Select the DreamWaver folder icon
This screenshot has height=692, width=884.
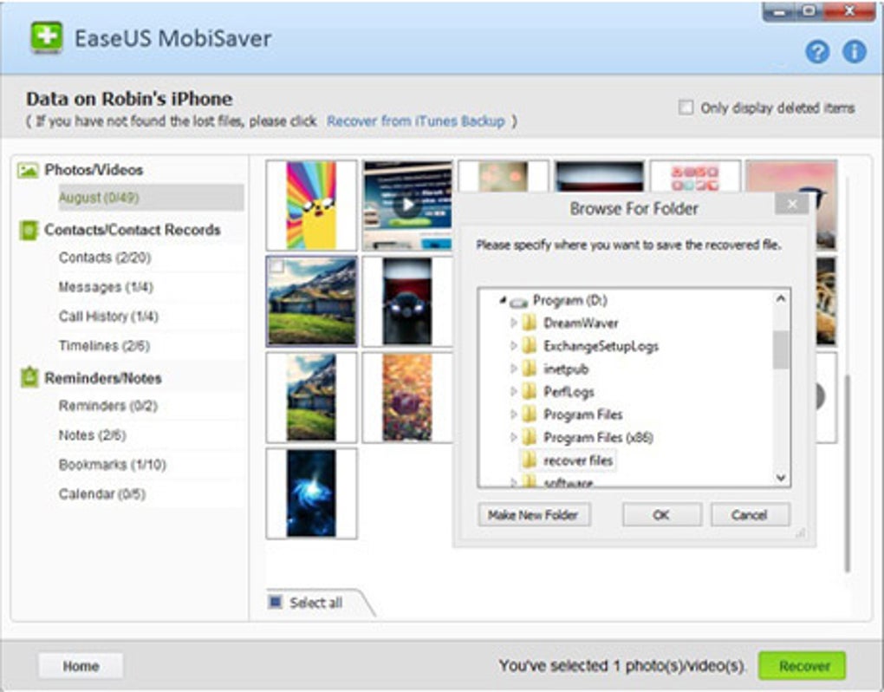(x=529, y=323)
